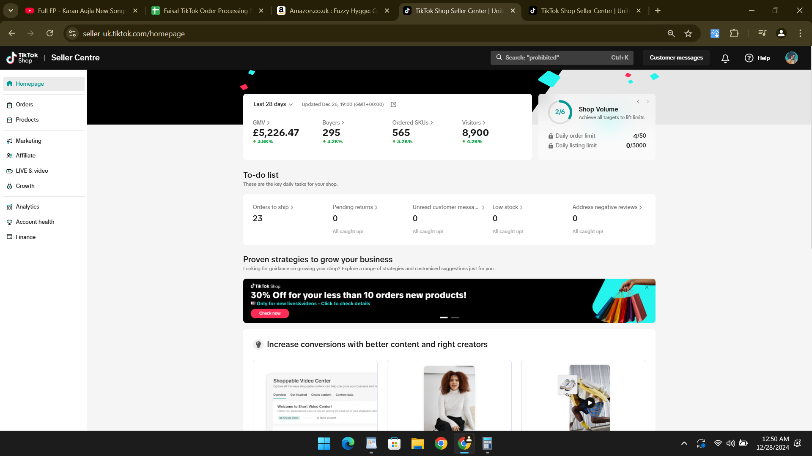Open the Ordered SKUs details link
Screen dimensions: 812x456
[x=412, y=122]
